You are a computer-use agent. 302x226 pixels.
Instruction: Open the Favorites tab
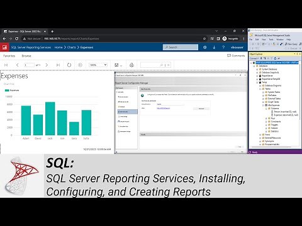tap(9, 56)
